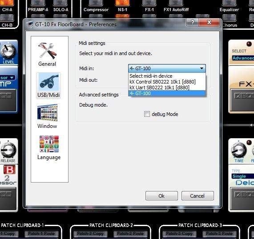The width and height of the screenshot is (254, 239).
Task: Open the FX-1 SELECT Advanced dropdown
Action: coord(243,58)
